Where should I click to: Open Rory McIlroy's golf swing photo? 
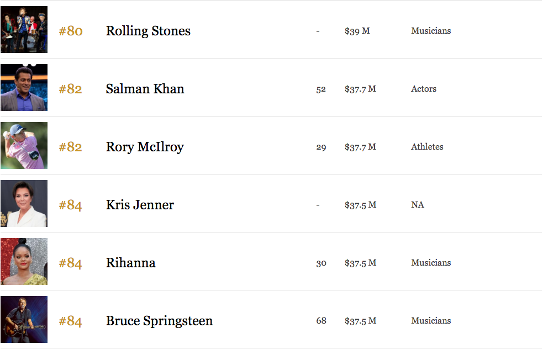click(24, 145)
